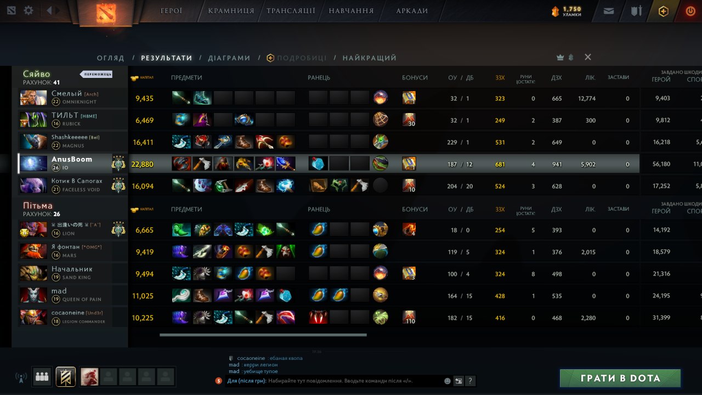Click the crown icon near the close X
Viewport: 702px width, 395px height.
coord(560,58)
